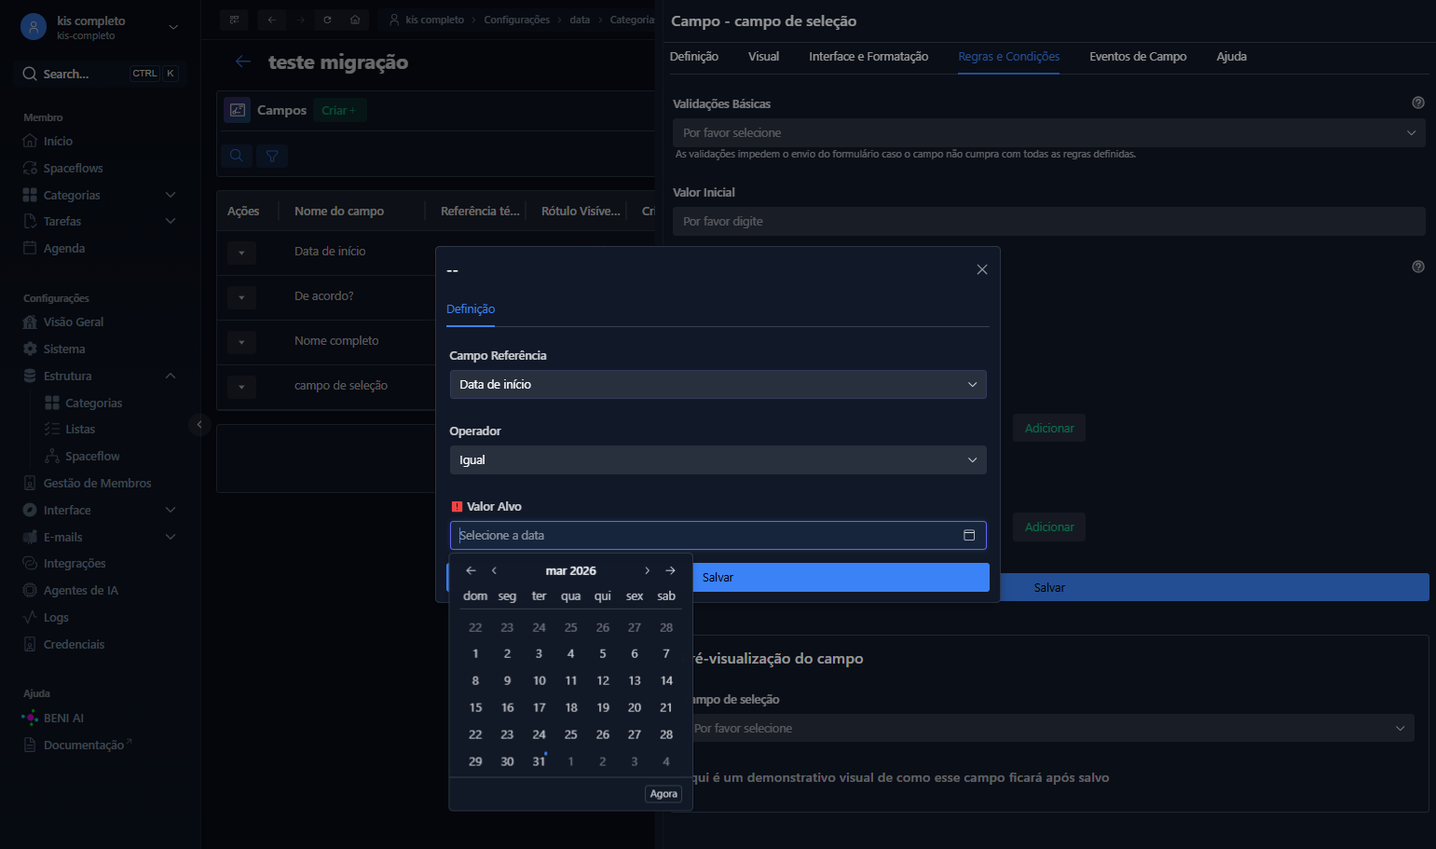Click the home icon in the top toolbar

pos(355,20)
